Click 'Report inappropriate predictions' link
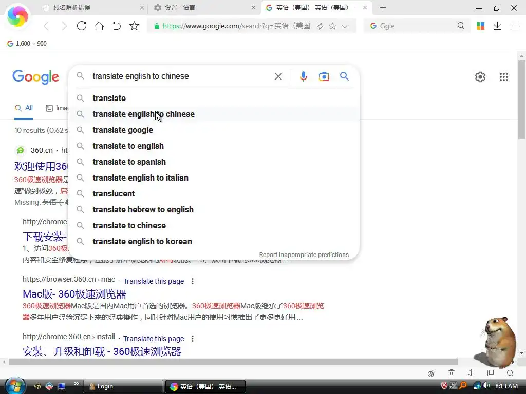Viewport: 526px width, 394px height. 304,254
